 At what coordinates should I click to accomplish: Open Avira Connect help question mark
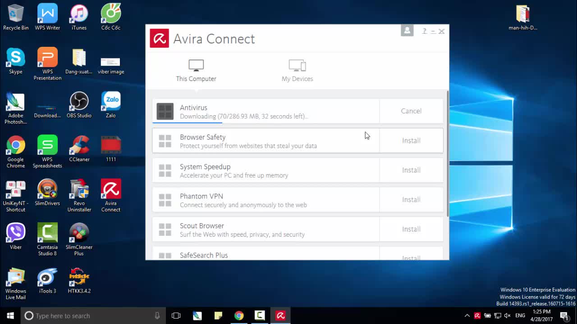tap(424, 31)
